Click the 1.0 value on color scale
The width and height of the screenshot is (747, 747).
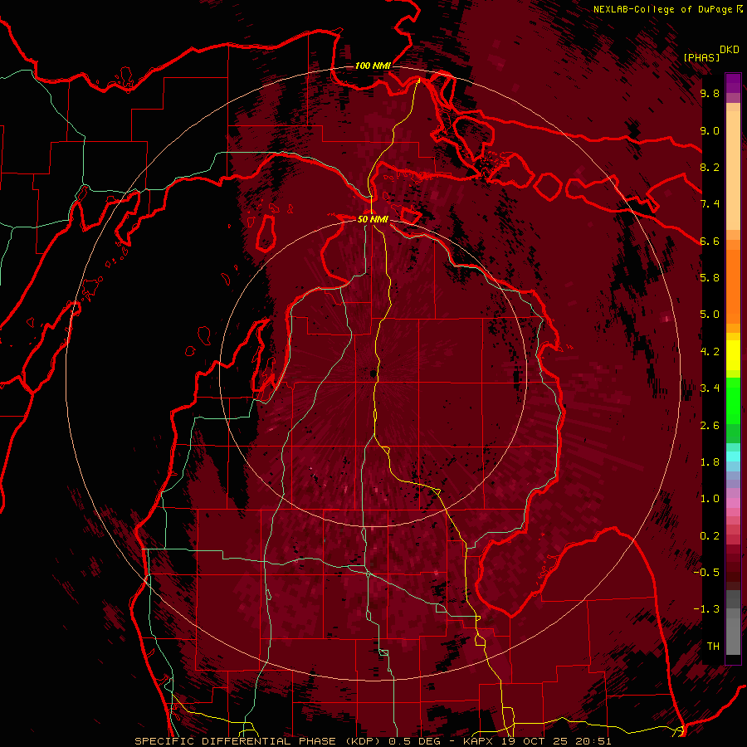(710, 499)
